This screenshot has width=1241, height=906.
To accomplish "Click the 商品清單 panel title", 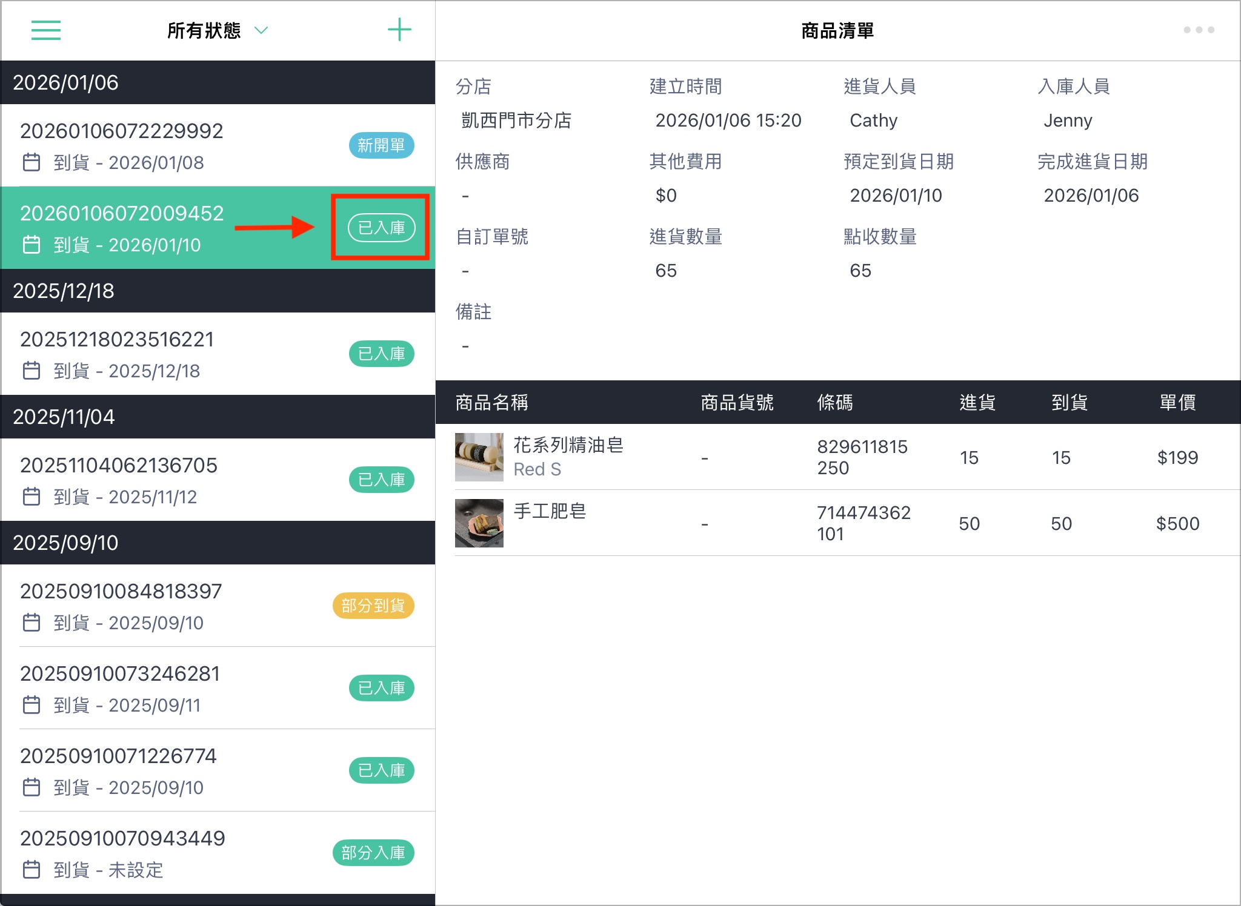I will [x=837, y=30].
